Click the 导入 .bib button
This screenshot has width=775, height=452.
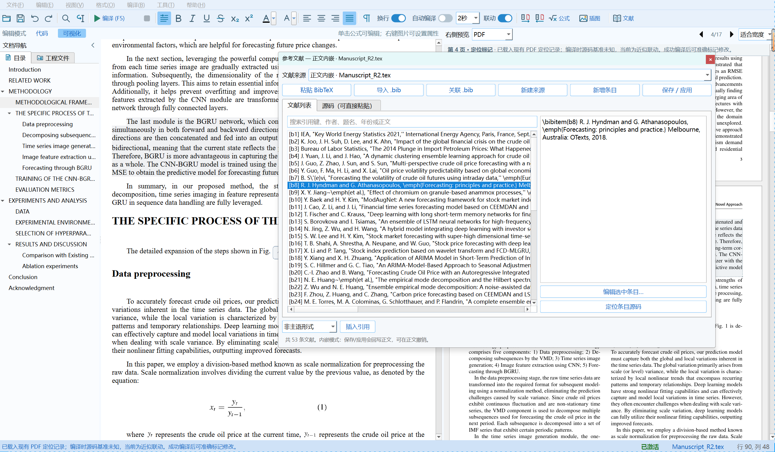point(389,90)
